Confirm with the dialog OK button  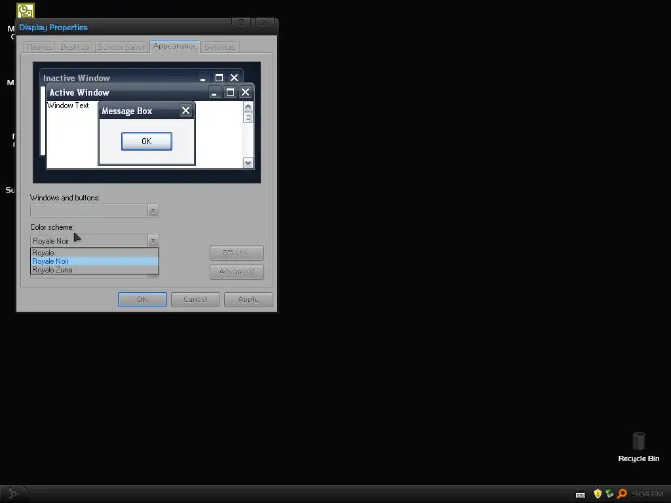(x=142, y=299)
